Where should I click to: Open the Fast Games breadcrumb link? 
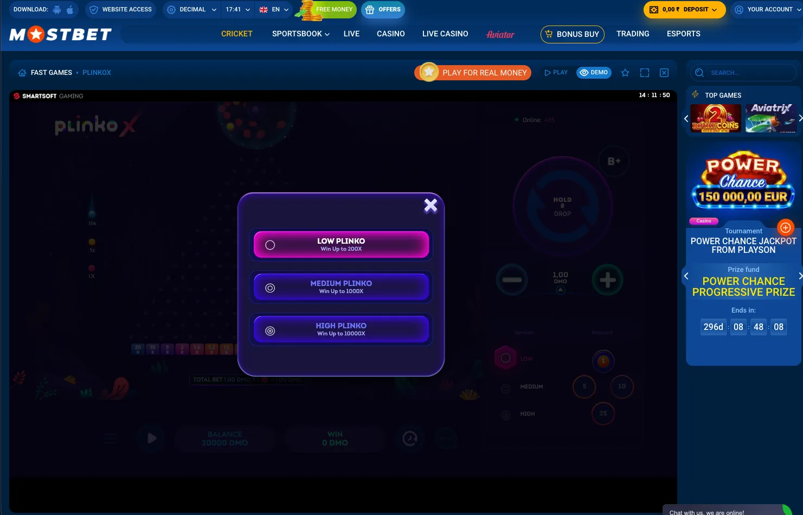pyautogui.click(x=52, y=73)
